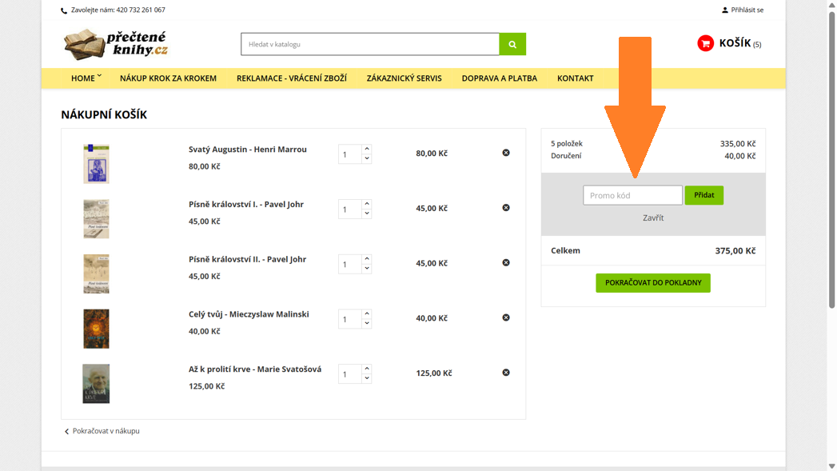Click Celý tvůj - Mieczyslaw Malinski title
Screen dimensions: 837x471
[x=249, y=314]
